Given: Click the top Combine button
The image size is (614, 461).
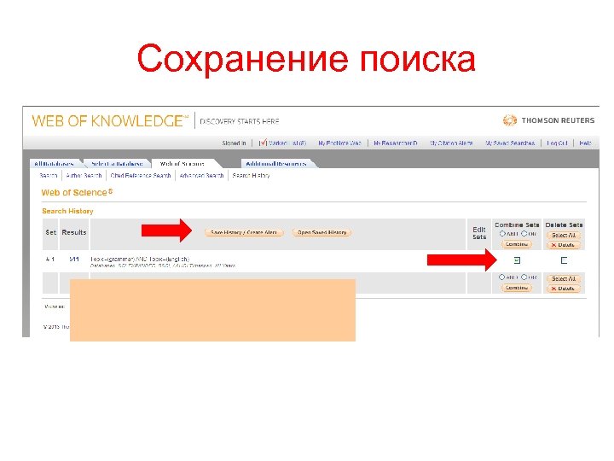Looking at the screenshot, I should [517, 244].
